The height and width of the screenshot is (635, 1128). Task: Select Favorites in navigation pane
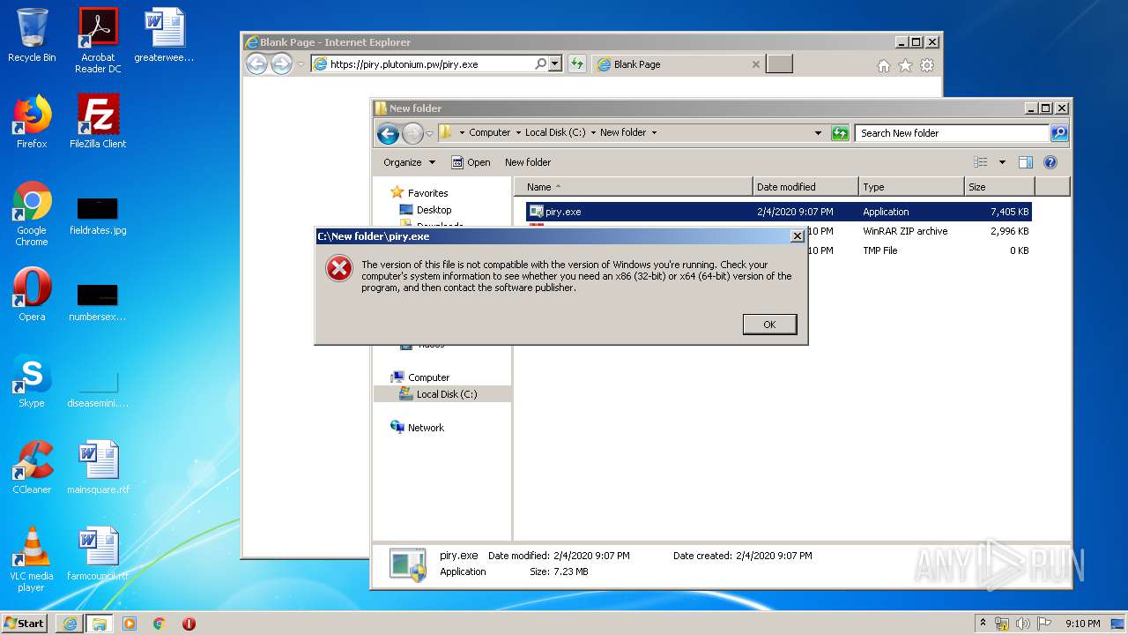[x=427, y=193]
